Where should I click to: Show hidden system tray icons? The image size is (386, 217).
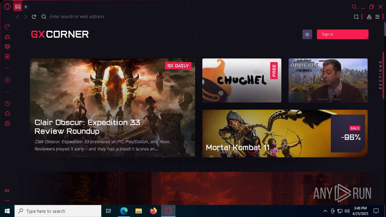[x=325, y=211]
